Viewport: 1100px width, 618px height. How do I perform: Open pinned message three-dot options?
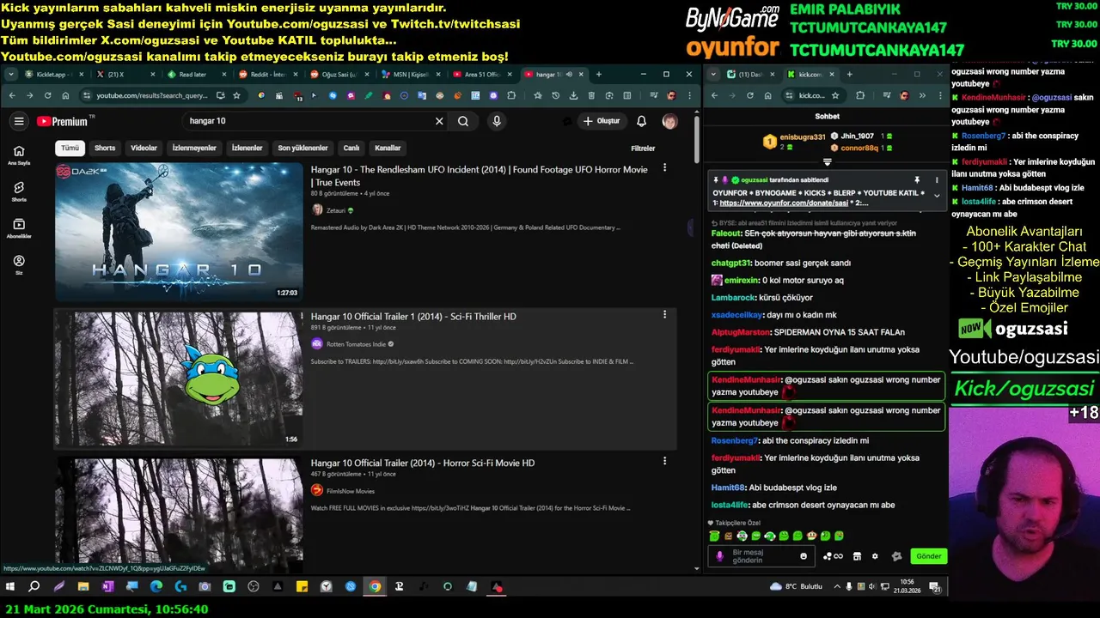[x=937, y=180]
